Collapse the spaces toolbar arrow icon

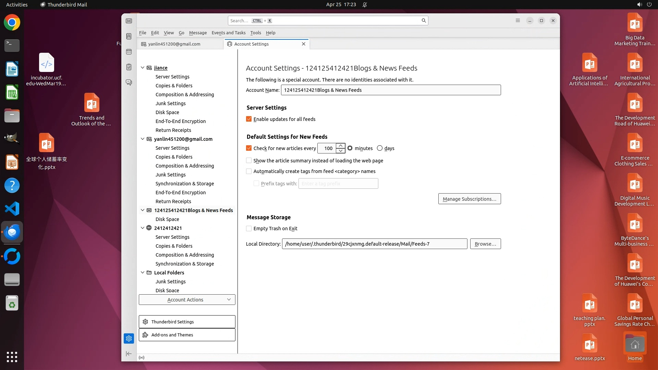point(129,354)
